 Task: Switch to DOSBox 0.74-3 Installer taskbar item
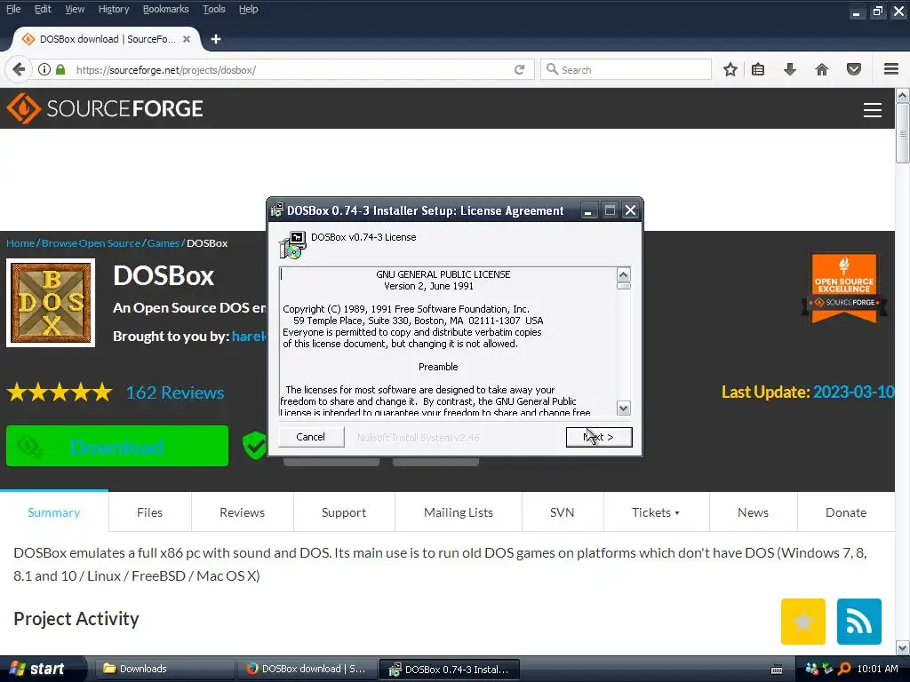[x=449, y=670]
